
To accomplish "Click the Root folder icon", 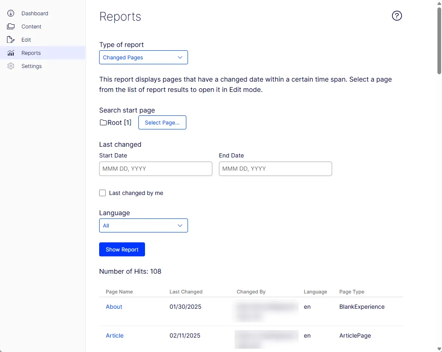I will click(x=103, y=123).
